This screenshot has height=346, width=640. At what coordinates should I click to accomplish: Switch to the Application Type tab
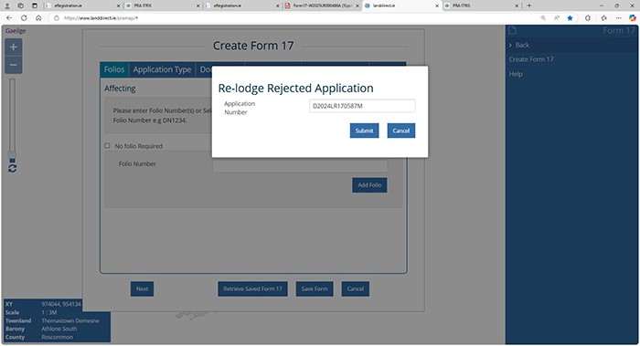(162, 69)
